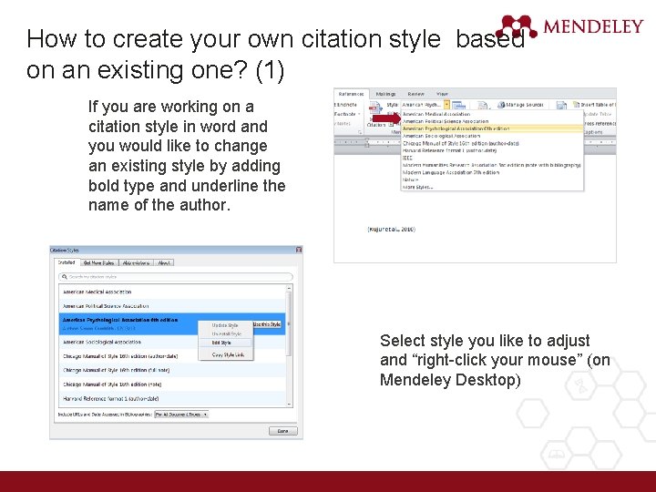Select American Medical Association in Citation Styles list
656x492 pixels.
[172, 292]
